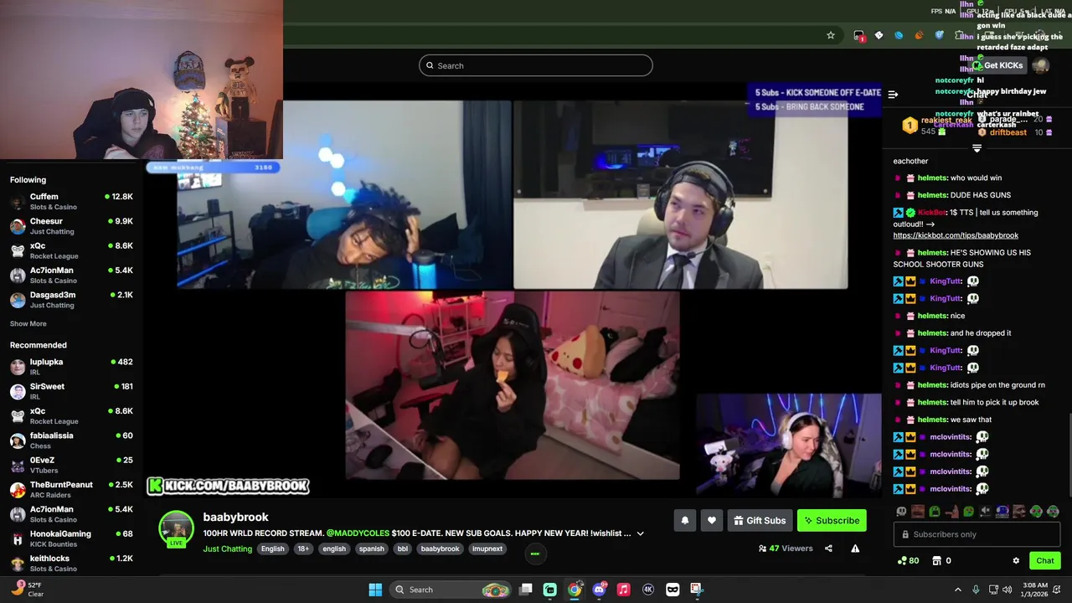Open Dasgasd3m channel in Following list
Image resolution: width=1072 pixels, height=603 pixels.
[x=71, y=300]
